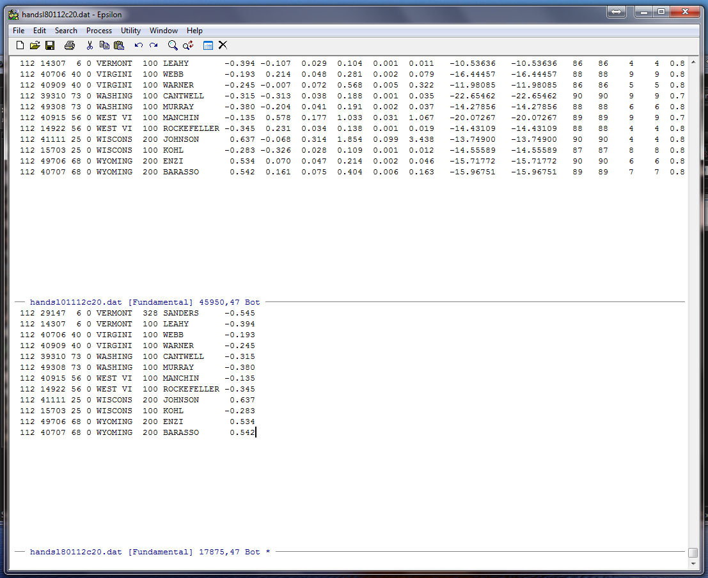Open the Utility menu
The height and width of the screenshot is (578, 708).
click(x=130, y=31)
